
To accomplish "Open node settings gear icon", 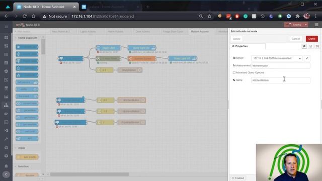I will (x=304, y=46).
